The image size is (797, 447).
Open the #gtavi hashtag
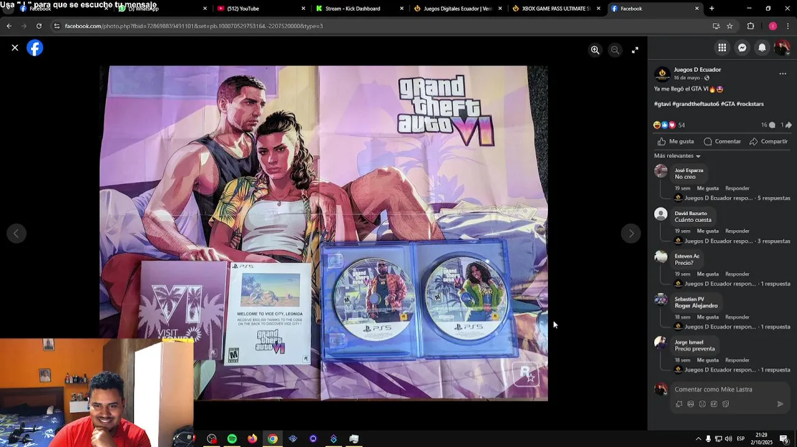tap(662, 104)
